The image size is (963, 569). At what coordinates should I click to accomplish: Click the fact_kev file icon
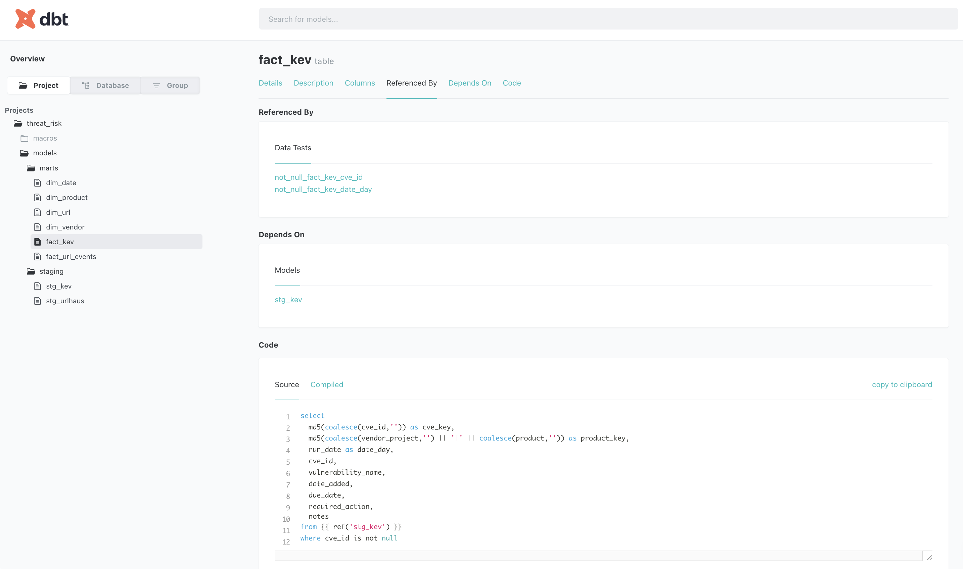[x=38, y=242]
